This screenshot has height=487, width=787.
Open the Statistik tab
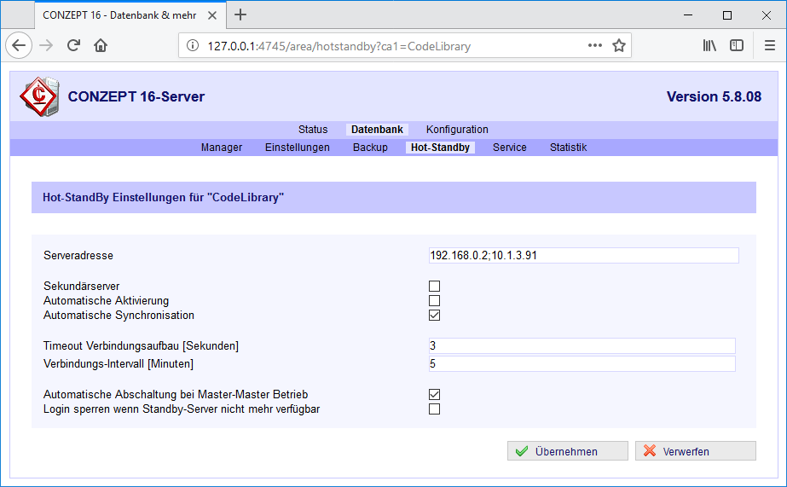click(568, 148)
